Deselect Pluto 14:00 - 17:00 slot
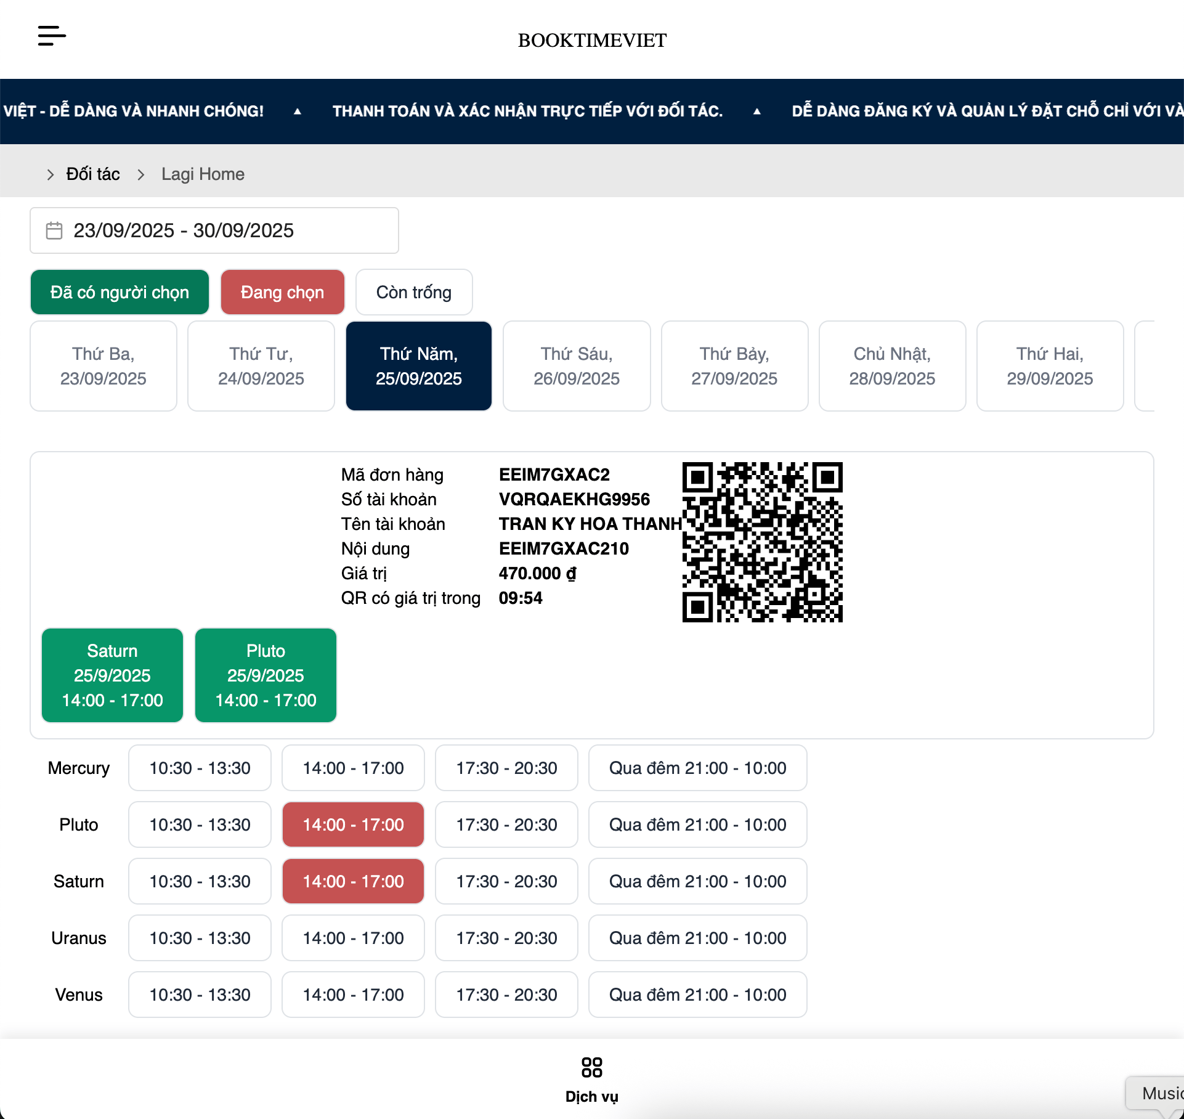Image resolution: width=1184 pixels, height=1119 pixels. [x=353, y=824]
